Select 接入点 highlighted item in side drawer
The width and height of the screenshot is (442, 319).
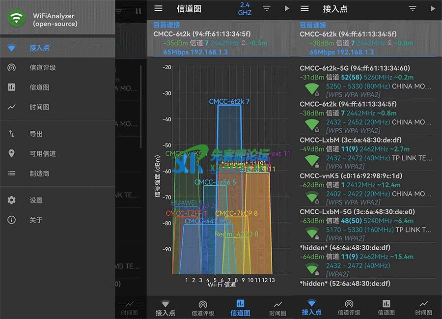[39, 48]
